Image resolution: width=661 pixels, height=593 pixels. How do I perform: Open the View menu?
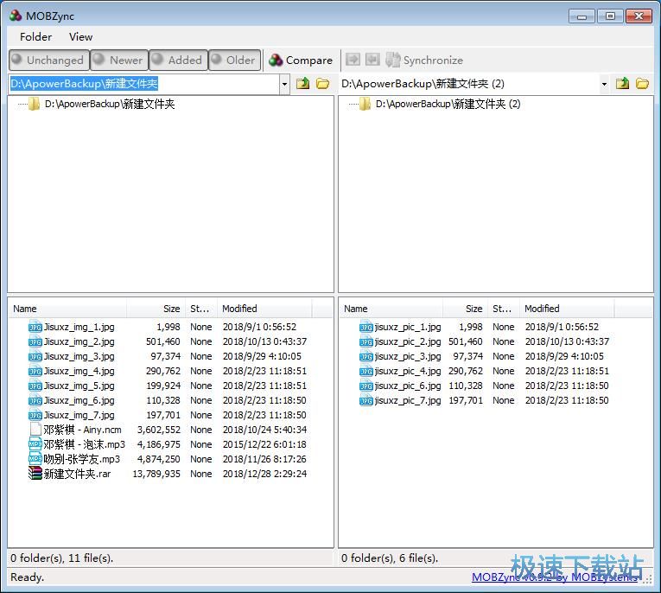coord(80,36)
